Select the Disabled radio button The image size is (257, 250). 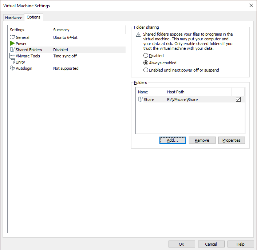tap(146, 56)
